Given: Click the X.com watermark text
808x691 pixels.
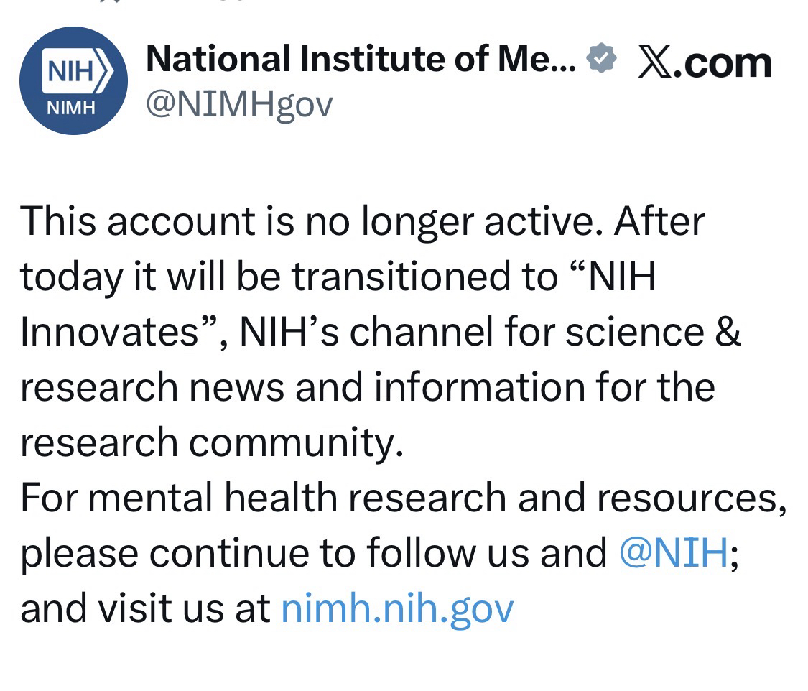Looking at the screenshot, I should point(704,63).
